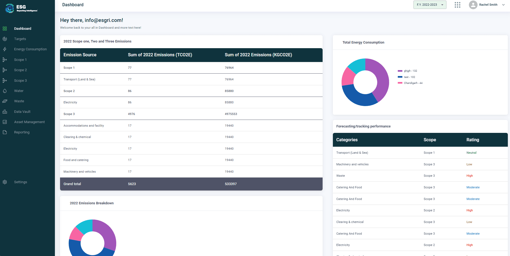Select the Scope 3 sidebar item

coord(20,81)
